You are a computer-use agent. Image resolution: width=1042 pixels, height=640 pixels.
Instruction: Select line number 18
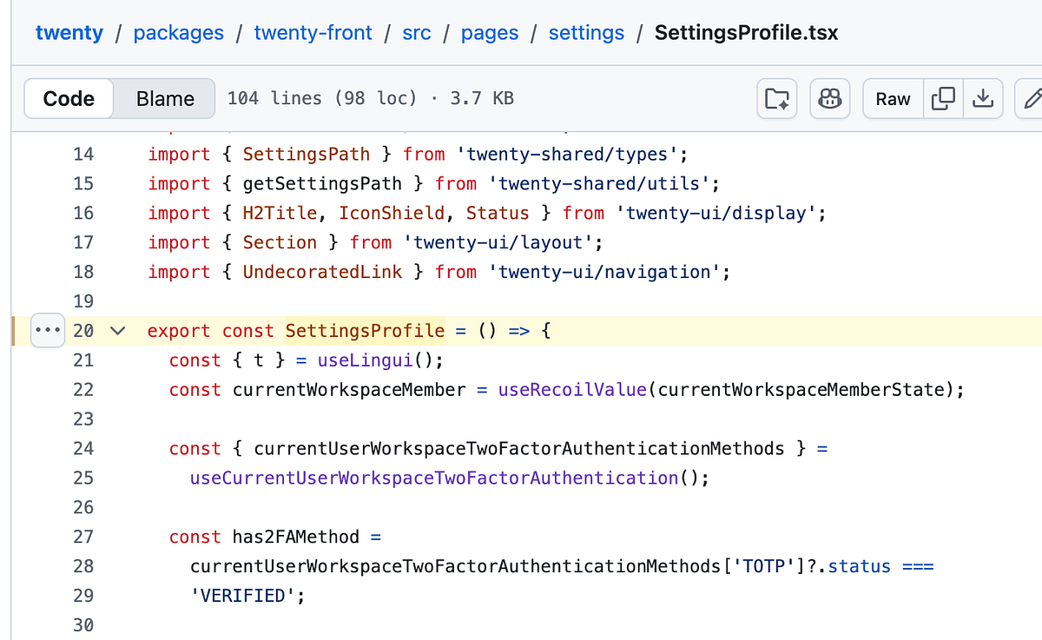(x=83, y=273)
